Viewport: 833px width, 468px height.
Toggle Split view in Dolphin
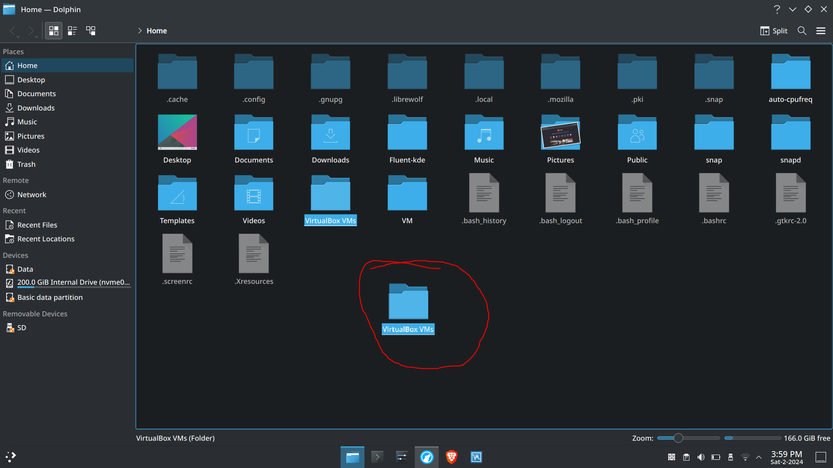tap(774, 30)
